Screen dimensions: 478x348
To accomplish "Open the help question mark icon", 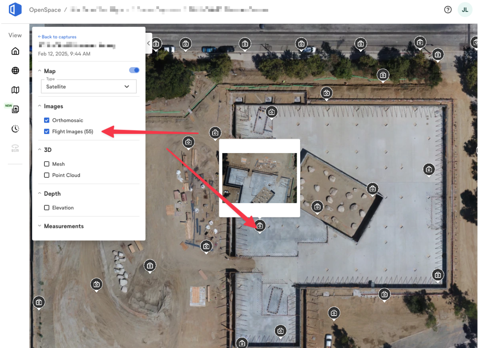I will [x=448, y=9].
